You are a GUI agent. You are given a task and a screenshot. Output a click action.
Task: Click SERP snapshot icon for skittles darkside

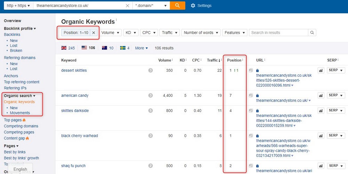click(x=251, y=111)
